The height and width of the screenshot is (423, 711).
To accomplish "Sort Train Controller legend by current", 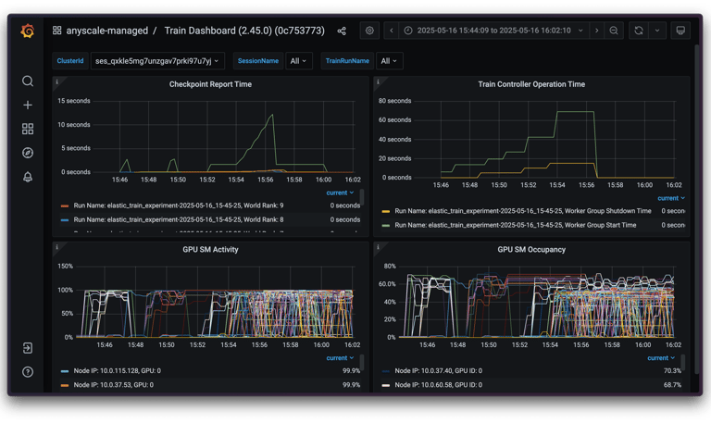I will click(x=671, y=198).
